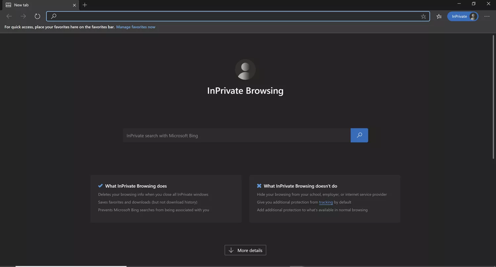The width and height of the screenshot is (496, 267).
Task: Click Manage favorites now link
Action: coord(136,27)
